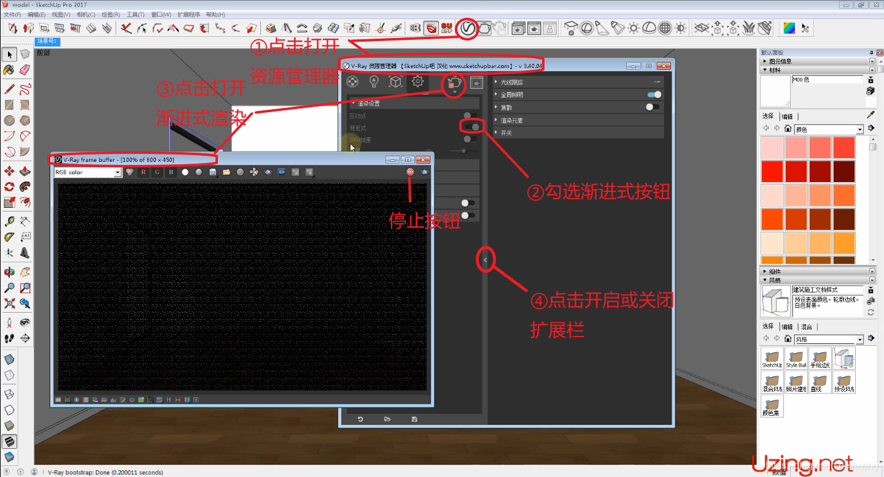Open the V-Ray Asset Editor toolbar icon
Screen dimensions: 884x477
(468, 28)
